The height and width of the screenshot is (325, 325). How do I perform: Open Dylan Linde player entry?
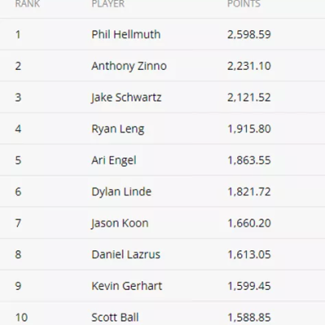121,192
